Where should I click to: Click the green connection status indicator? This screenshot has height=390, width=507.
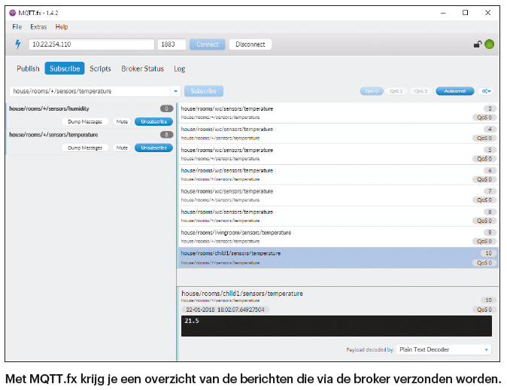pyautogui.click(x=489, y=44)
